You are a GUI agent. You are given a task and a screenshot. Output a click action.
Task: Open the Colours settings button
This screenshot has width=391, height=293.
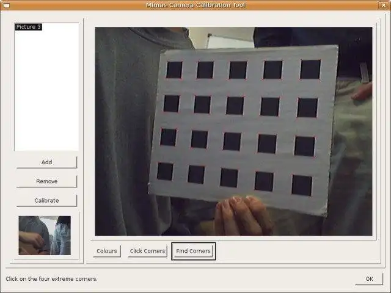point(107,251)
